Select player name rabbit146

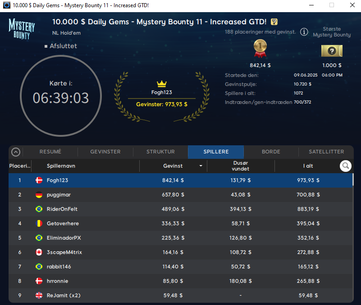point(59,267)
